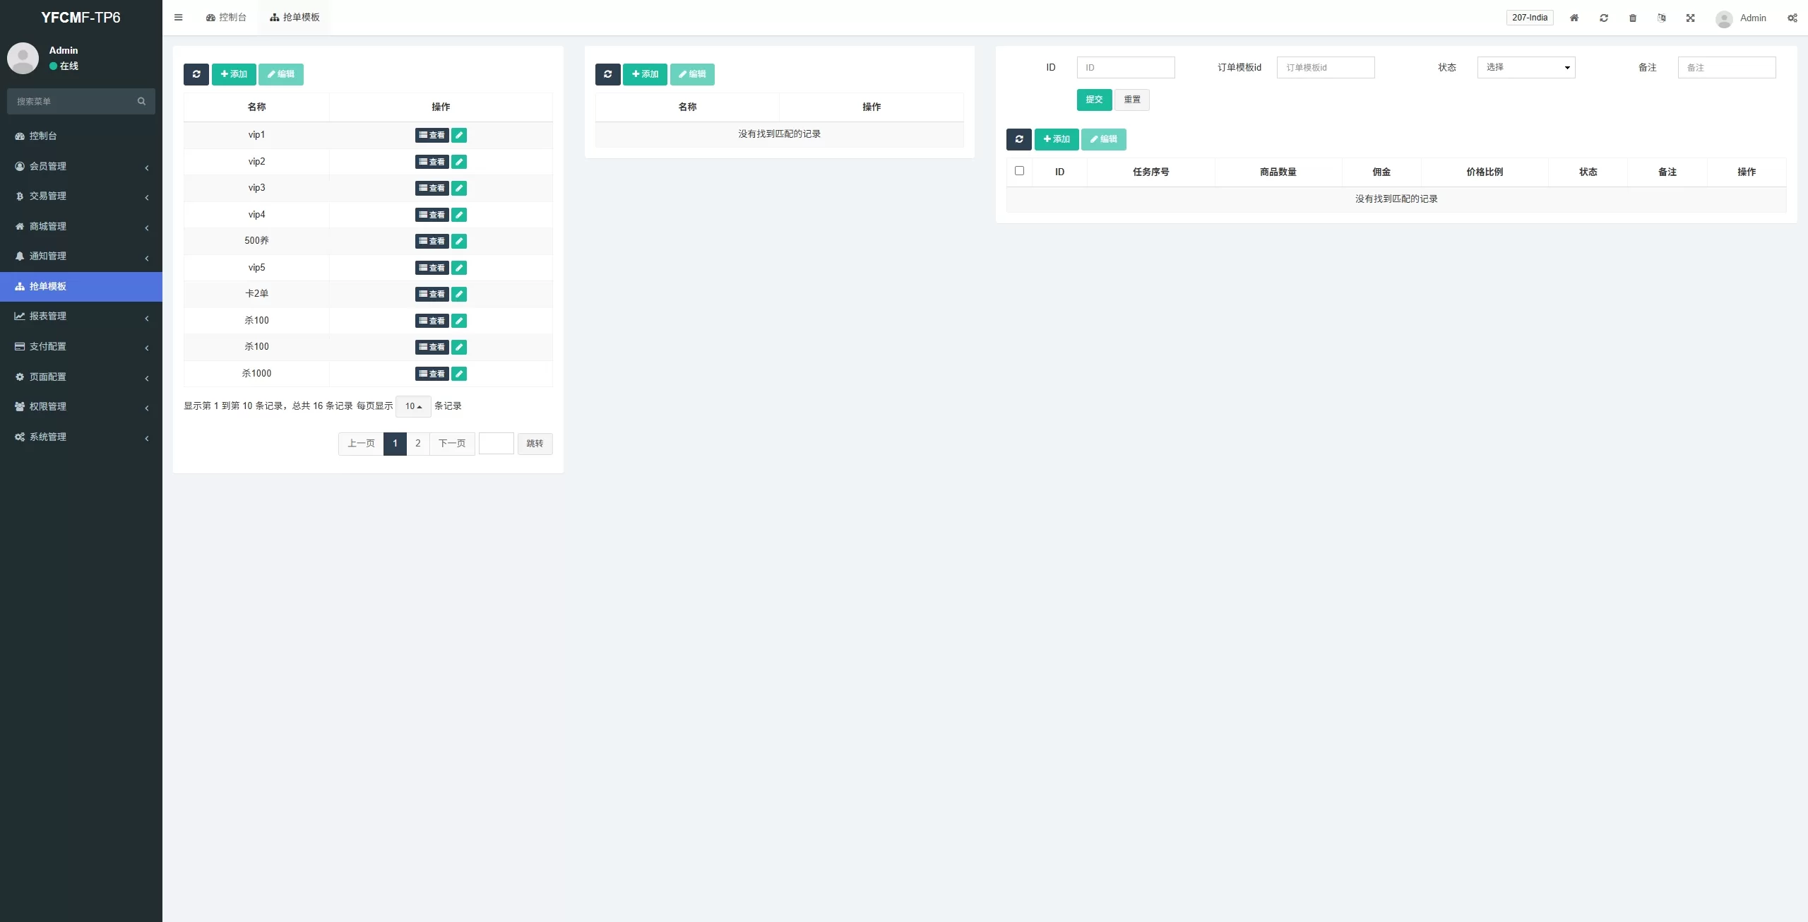Expand the 系统管理 sidebar menu
Screen dimensions: 1808x922
(81, 437)
